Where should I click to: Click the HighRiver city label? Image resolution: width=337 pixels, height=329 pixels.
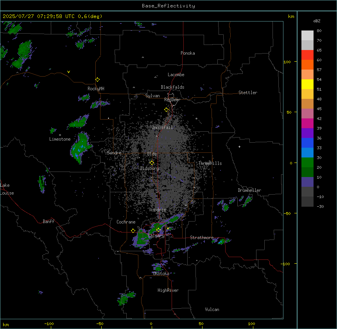pyautogui.click(x=168, y=290)
